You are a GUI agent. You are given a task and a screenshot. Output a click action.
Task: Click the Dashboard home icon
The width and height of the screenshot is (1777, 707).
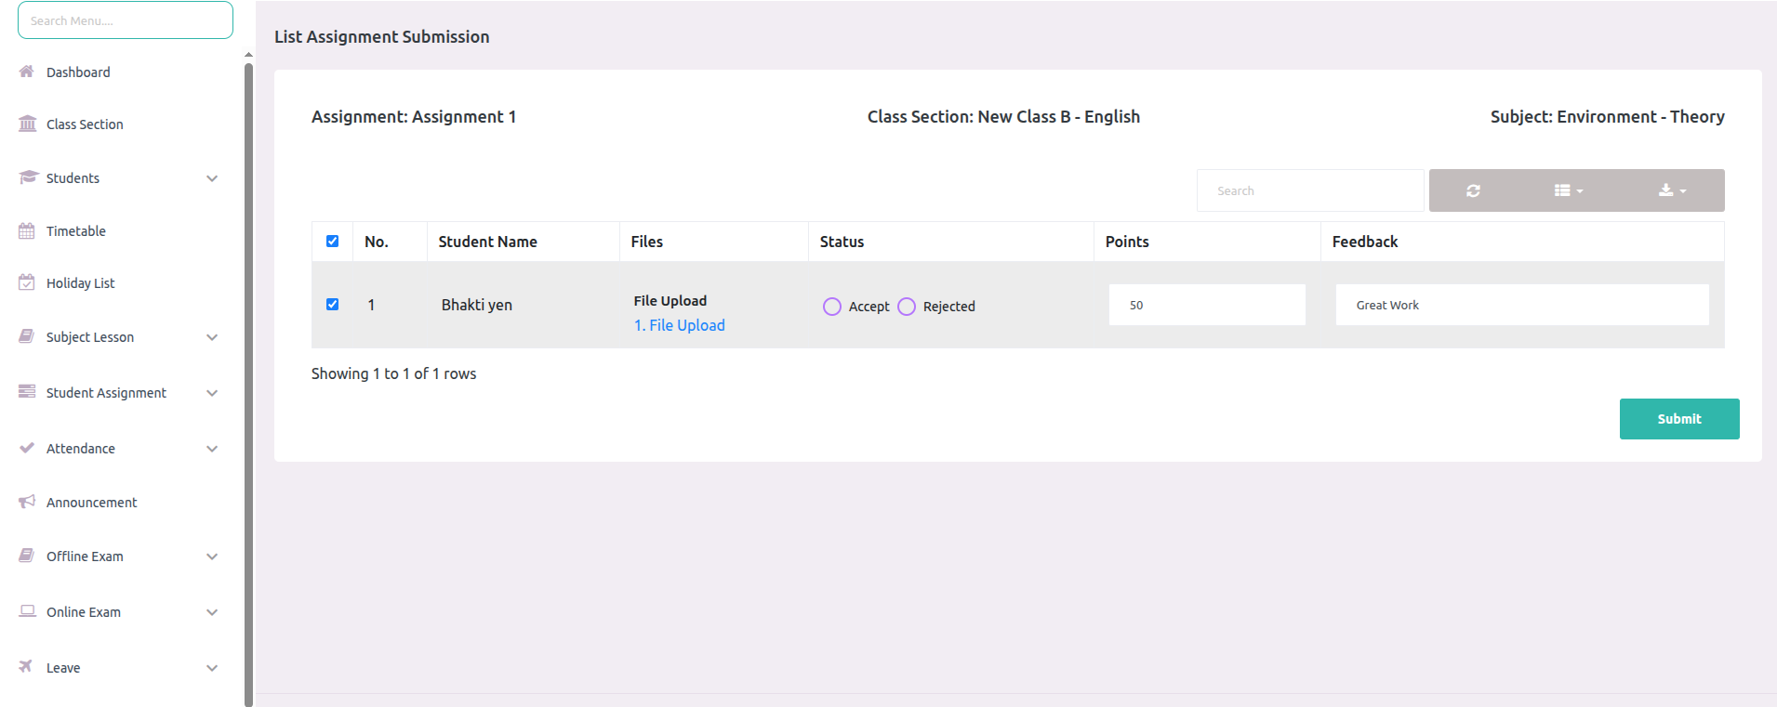(27, 72)
